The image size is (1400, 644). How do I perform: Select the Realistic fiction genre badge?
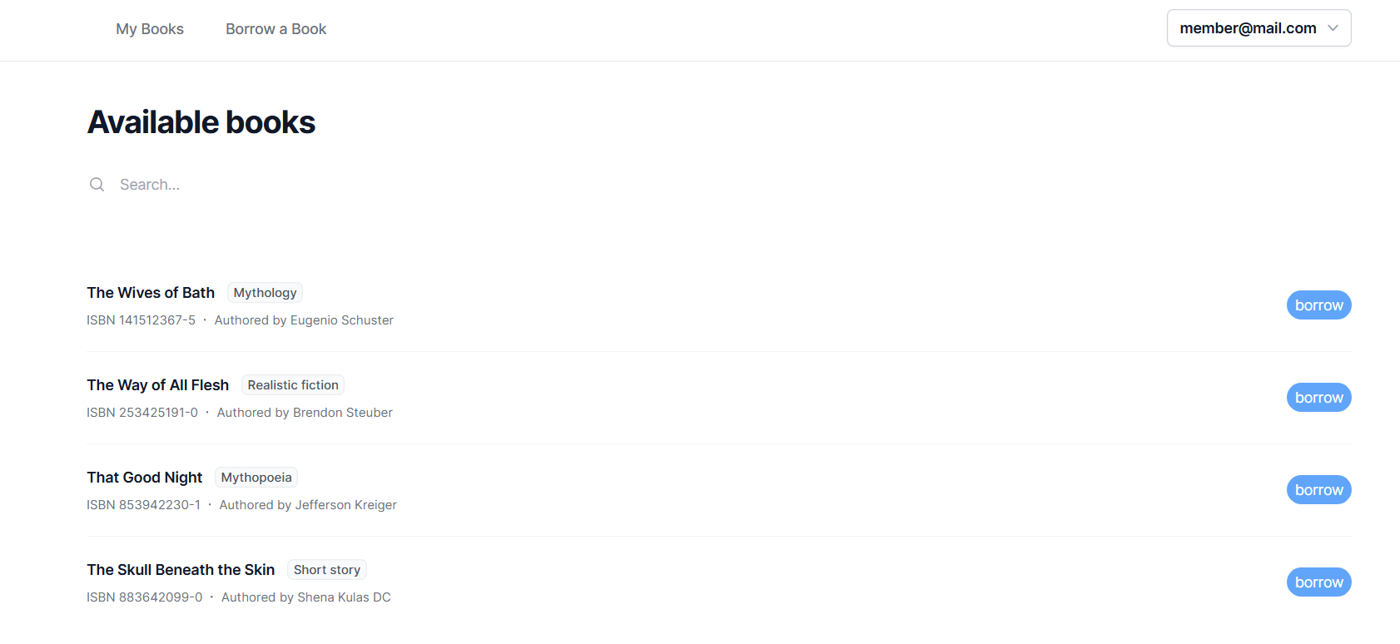pyautogui.click(x=293, y=385)
